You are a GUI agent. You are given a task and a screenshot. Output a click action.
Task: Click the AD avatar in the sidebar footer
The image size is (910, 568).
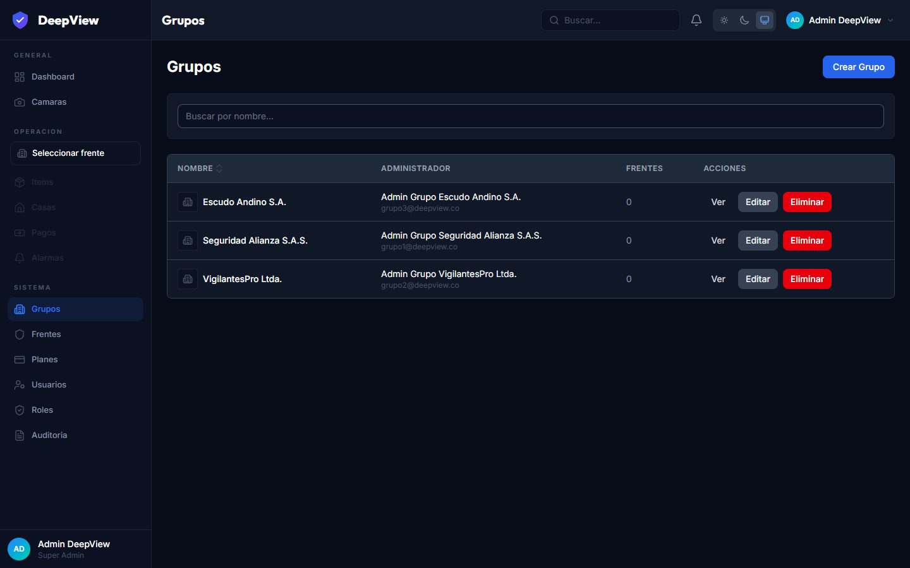click(19, 549)
